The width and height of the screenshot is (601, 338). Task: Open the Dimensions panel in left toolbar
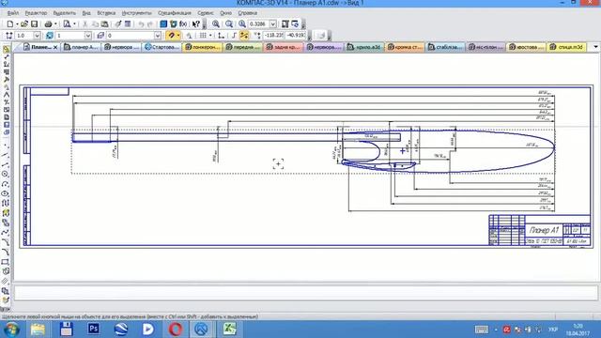click(6, 56)
